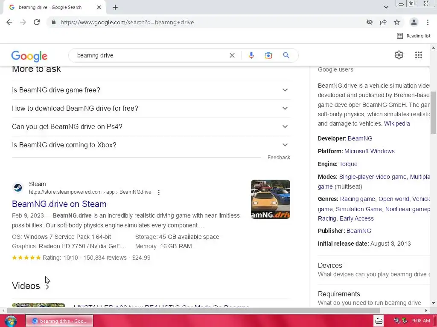Bookmark this page with the star icon
Image resolution: width=437 pixels, height=327 pixels.
point(397,22)
